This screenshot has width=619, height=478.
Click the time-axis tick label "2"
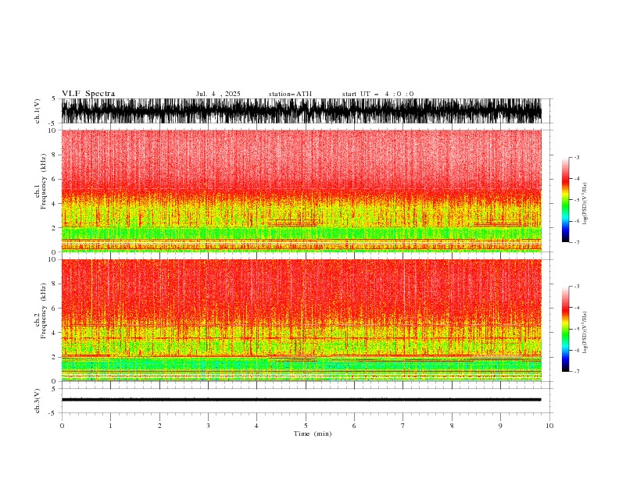point(159,426)
